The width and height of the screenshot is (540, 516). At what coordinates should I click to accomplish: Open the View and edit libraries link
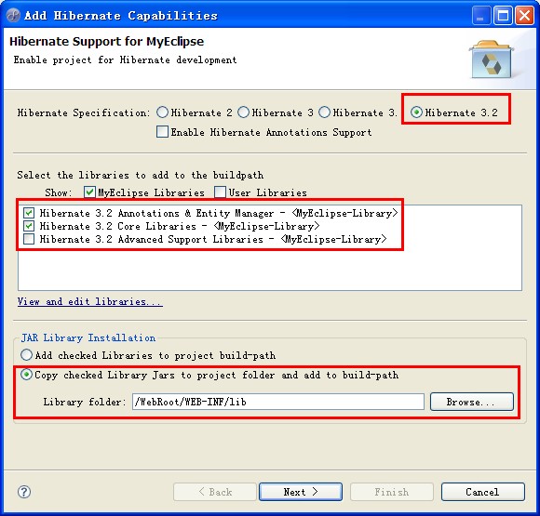90,301
